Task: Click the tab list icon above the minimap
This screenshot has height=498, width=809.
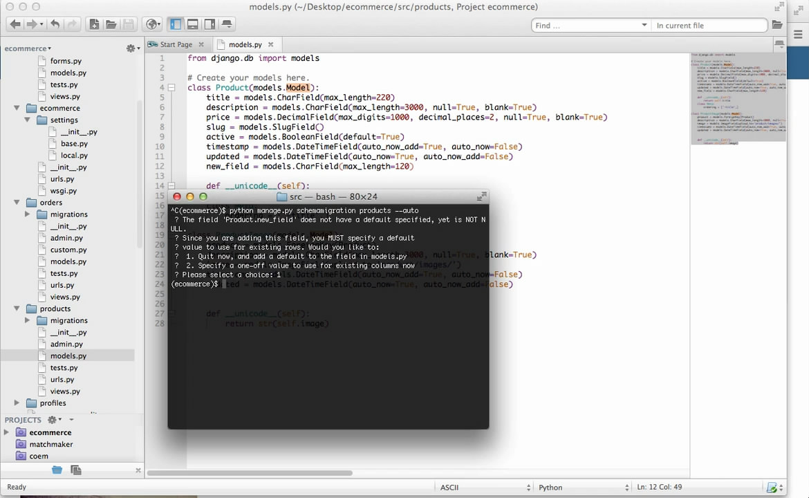Action: tap(779, 44)
